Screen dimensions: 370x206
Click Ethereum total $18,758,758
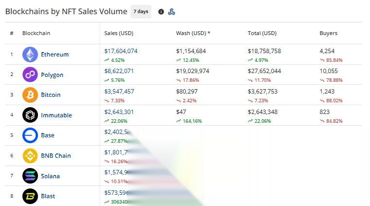coord(264,51)
